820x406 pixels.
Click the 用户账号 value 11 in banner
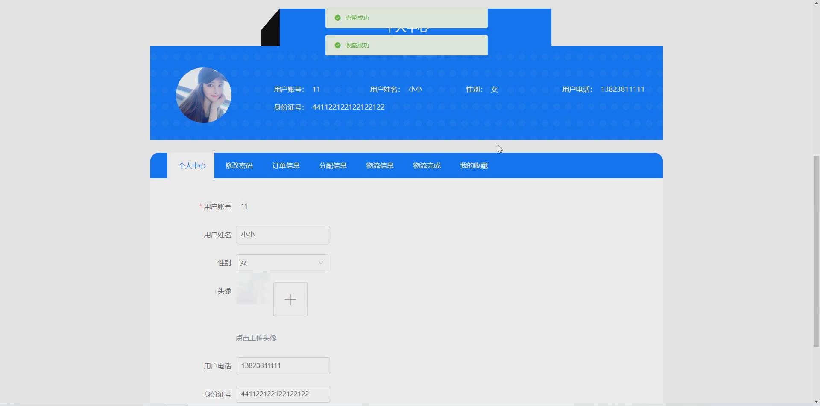(316, 89)
